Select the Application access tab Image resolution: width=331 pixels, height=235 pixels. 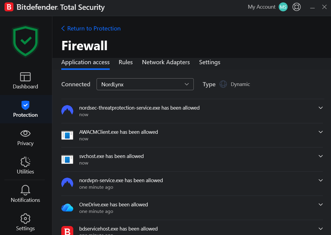tap(85, 62)
